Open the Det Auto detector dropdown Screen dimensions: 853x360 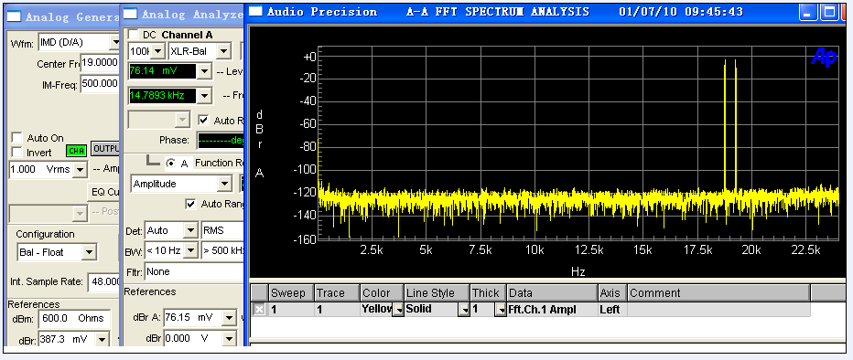click(189, 231)
